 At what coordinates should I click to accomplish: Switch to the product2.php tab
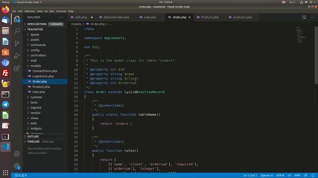tap(242, 17)
